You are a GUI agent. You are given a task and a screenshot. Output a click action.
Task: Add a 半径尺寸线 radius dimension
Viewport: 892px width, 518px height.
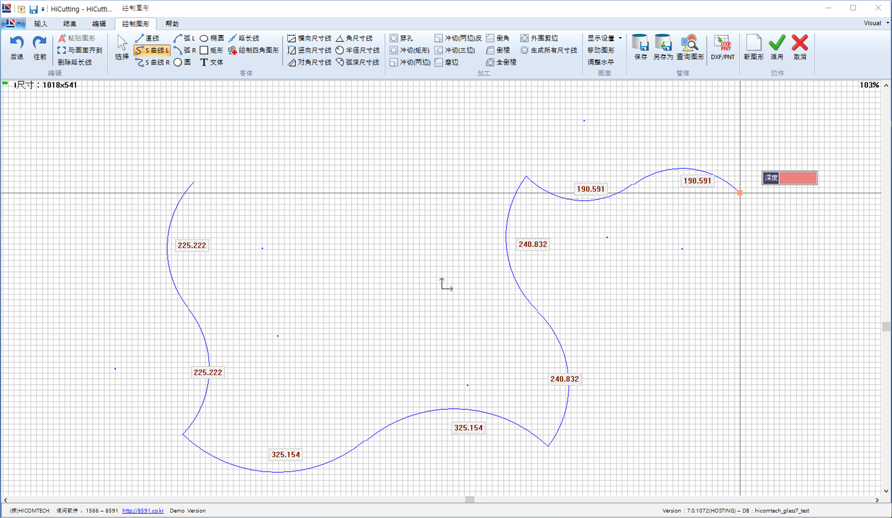click(358, 50)
